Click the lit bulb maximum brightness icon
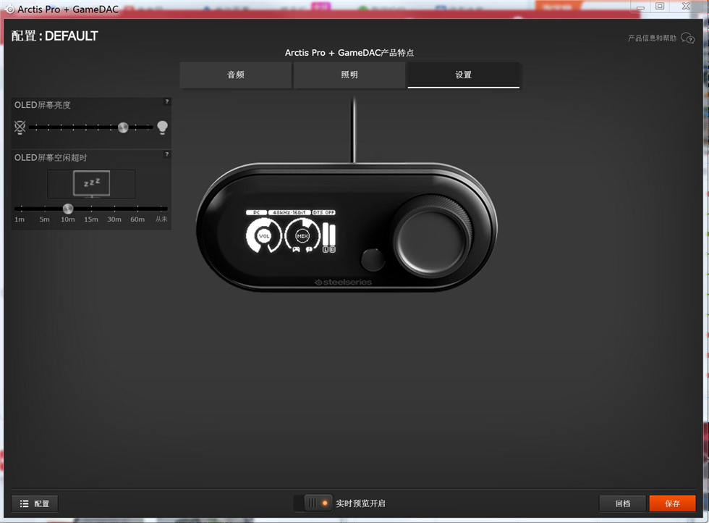This screenshot has width=709, height=523. point(162,127)
